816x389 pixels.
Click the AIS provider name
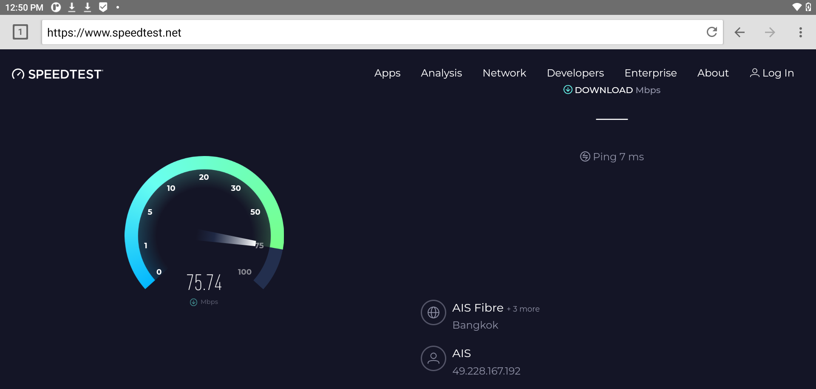462,353
